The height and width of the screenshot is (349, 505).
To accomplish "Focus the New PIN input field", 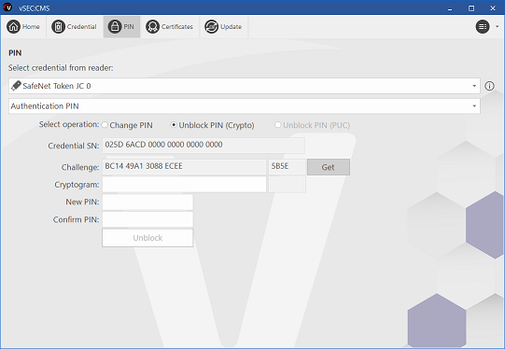I will pos(147,202).
